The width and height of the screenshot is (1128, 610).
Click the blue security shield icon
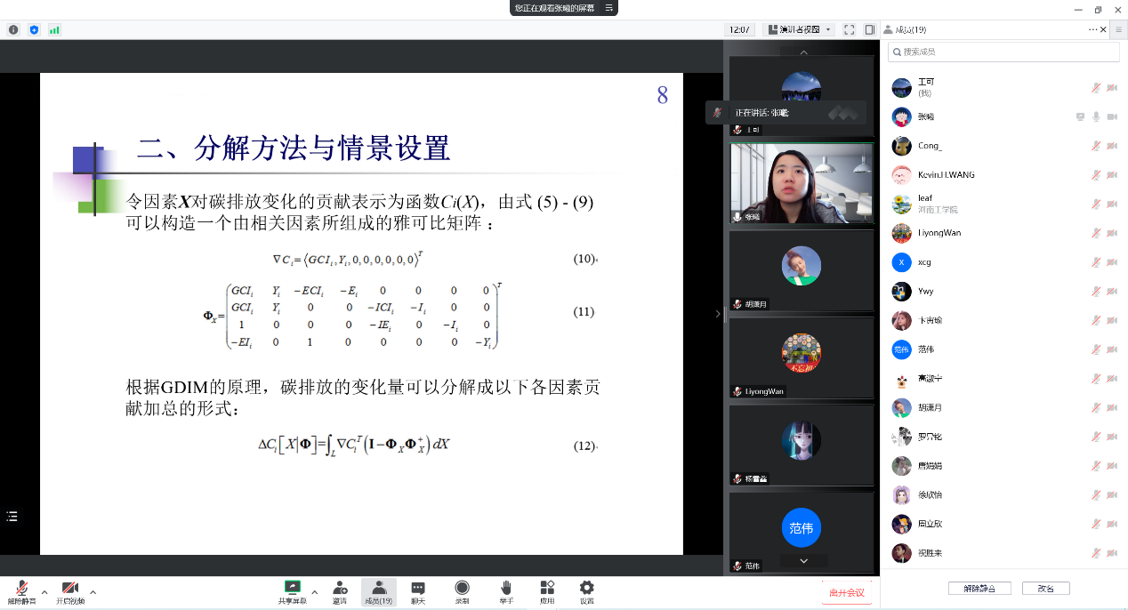(34, 29)
